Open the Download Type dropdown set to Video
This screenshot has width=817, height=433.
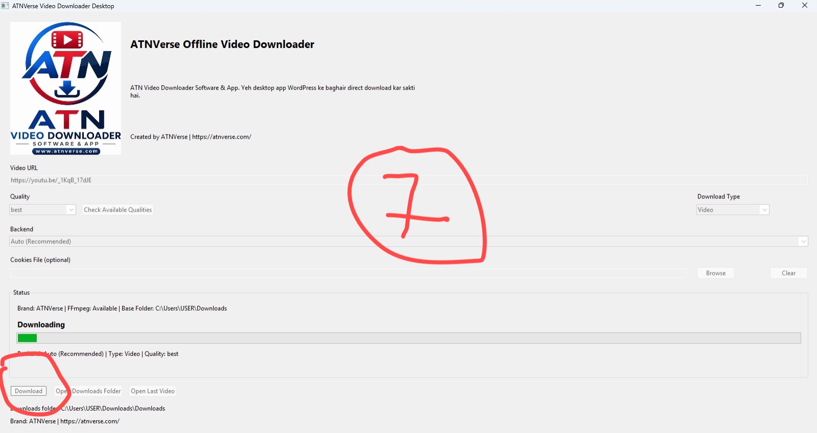[733, 210]
